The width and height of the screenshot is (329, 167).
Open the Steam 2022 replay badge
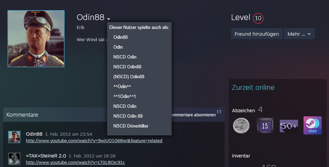[x=312, y=125]
